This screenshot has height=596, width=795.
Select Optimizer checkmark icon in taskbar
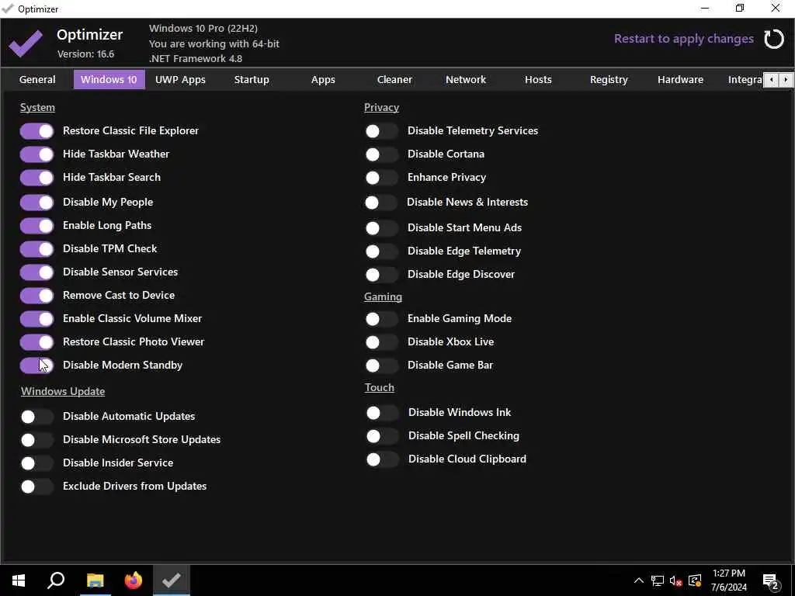[172, 580]
